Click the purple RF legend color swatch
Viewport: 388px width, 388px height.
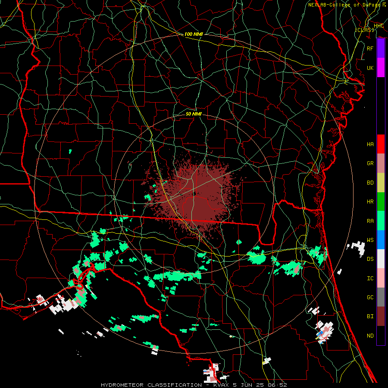click(381, 48)
